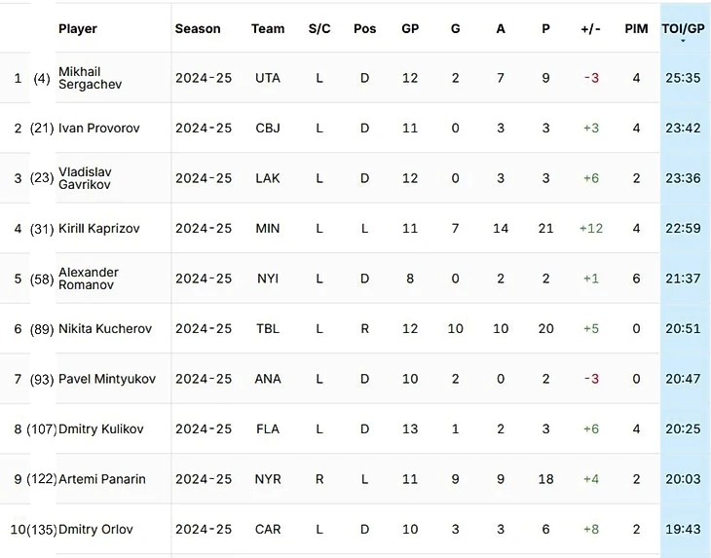Click the sort arrow under TOI/GP
711x558 pixels.
683,41
